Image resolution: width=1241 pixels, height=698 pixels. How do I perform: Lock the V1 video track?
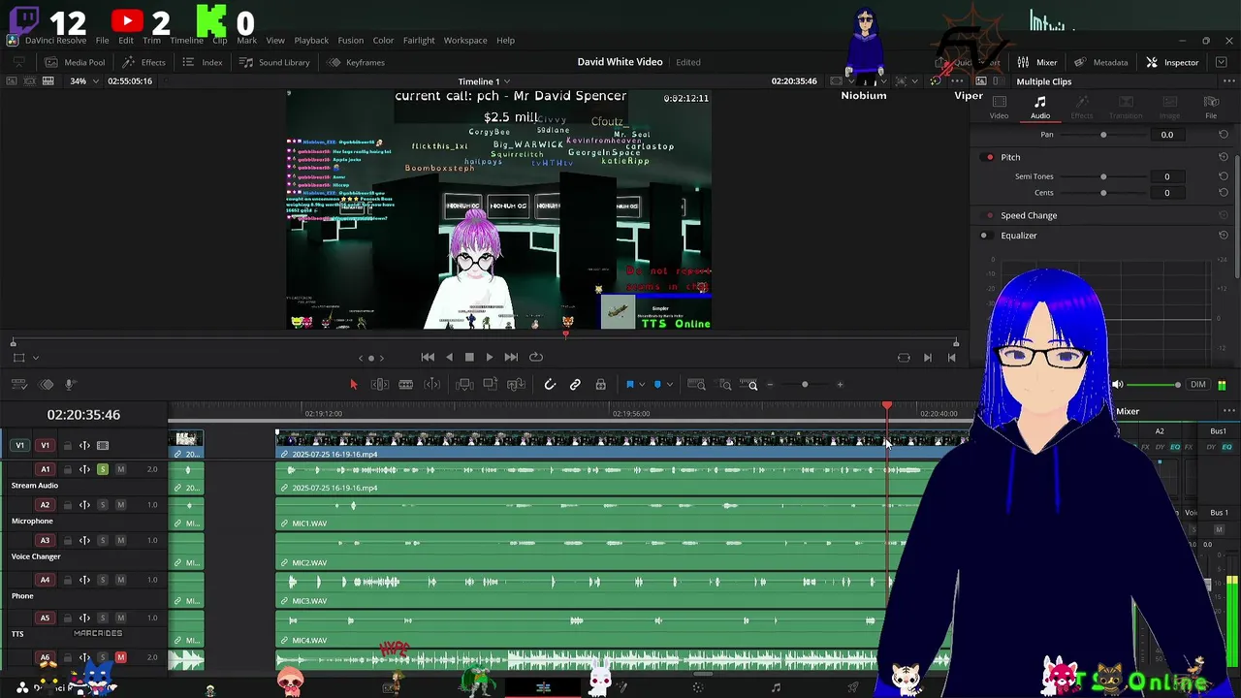pyautogui.click(x=68, y=446)
